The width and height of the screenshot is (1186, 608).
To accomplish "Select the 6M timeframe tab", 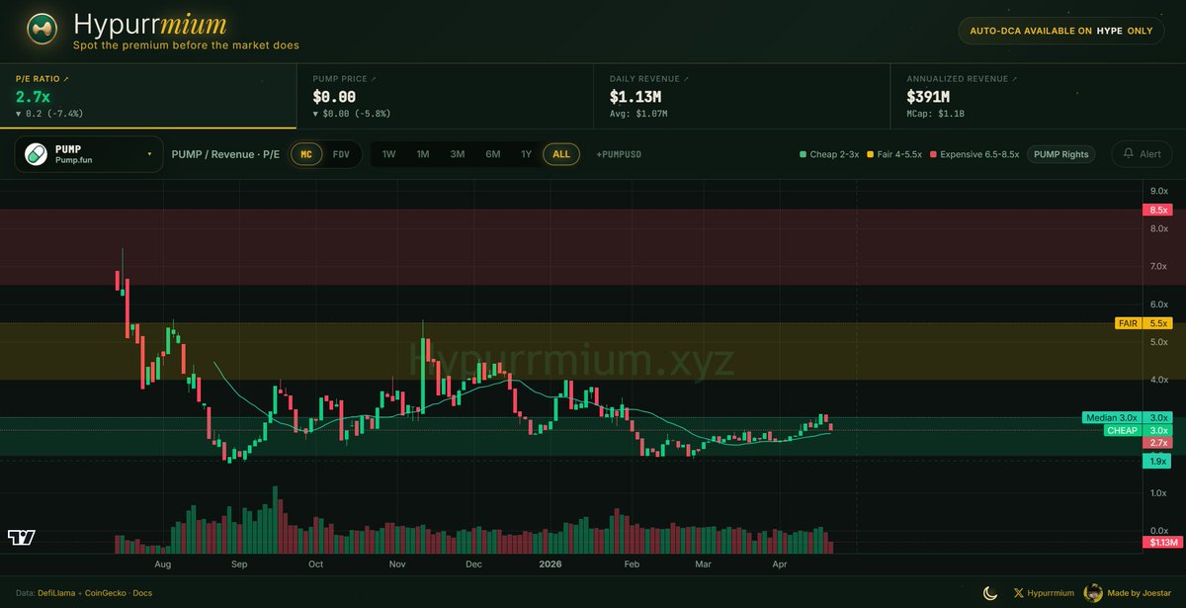I will coord(492,154).
